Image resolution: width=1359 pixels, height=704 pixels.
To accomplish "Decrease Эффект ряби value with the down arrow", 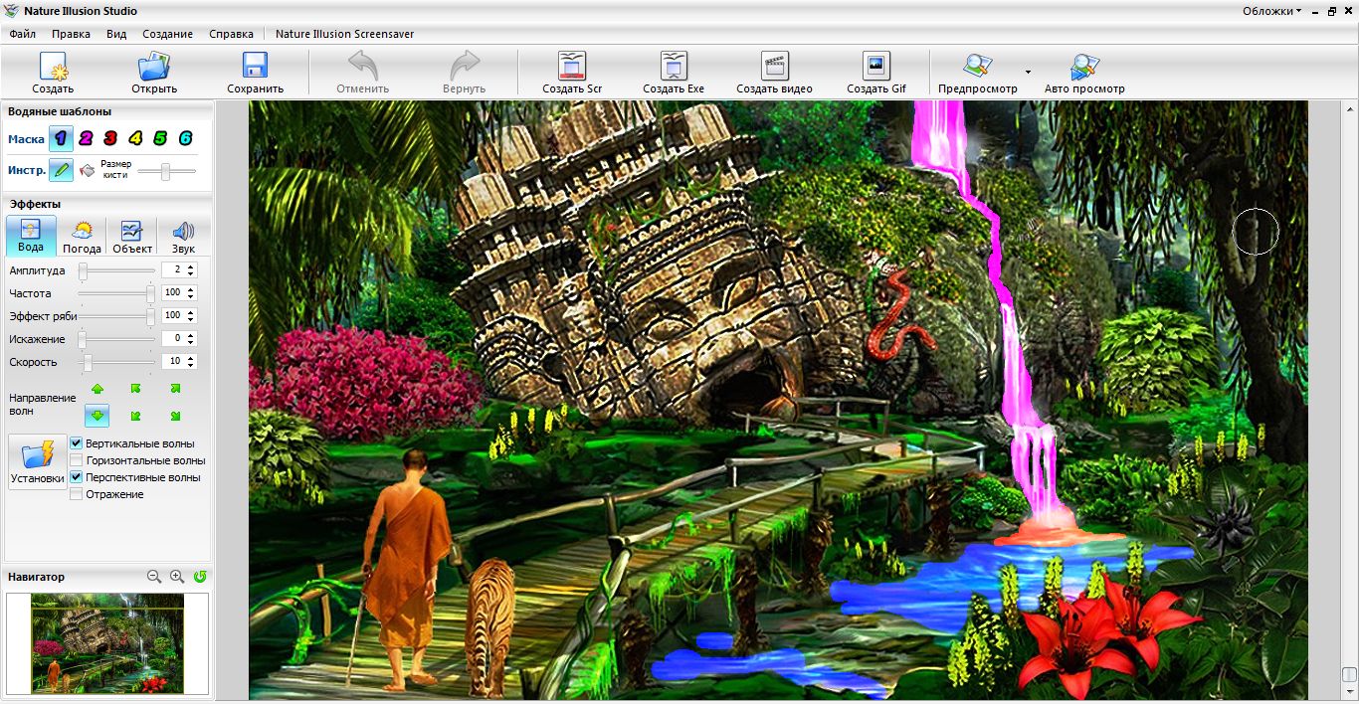I will point(191,319).
